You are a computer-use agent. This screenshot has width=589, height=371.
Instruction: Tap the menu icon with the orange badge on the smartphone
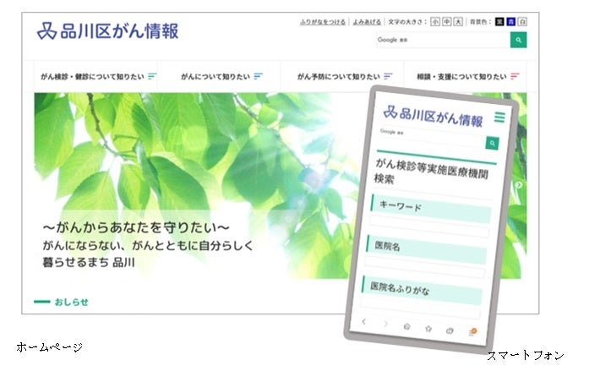click(472, 332)
